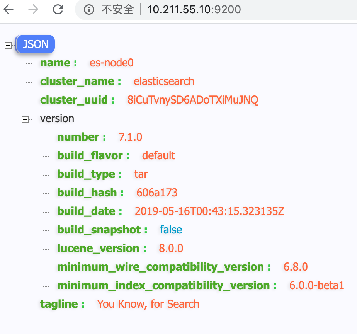Click the browser back arrow
This screenshot has height=334, width=357.
coord(8,10)
